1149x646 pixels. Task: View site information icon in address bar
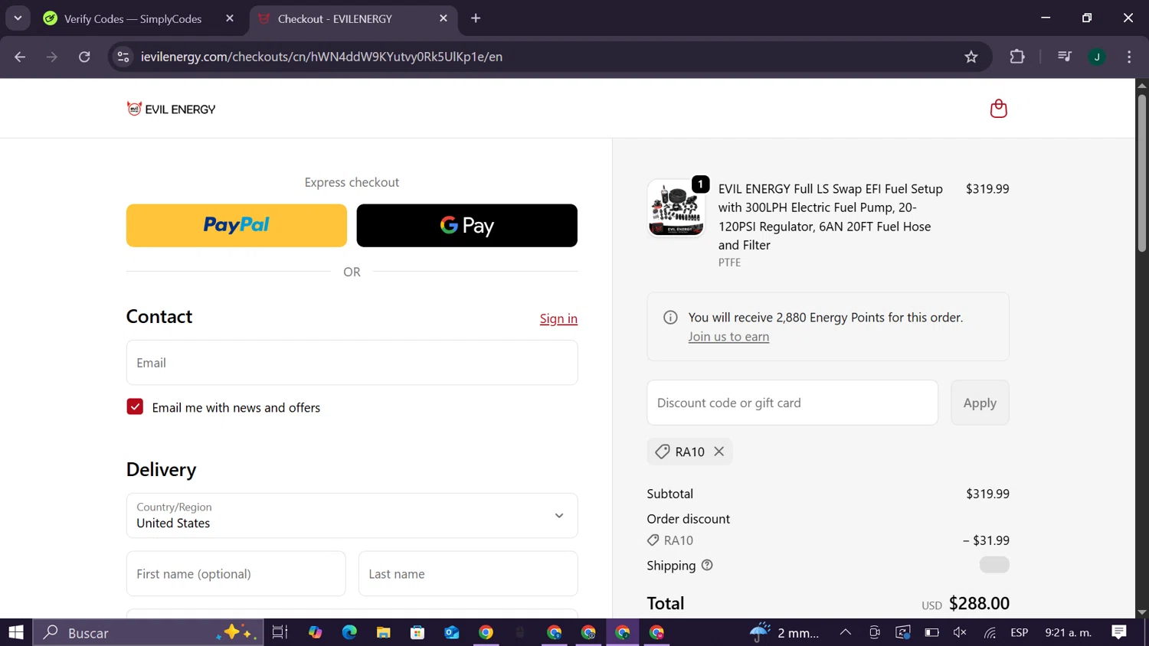pyautogui.click(x=123, y=57)
